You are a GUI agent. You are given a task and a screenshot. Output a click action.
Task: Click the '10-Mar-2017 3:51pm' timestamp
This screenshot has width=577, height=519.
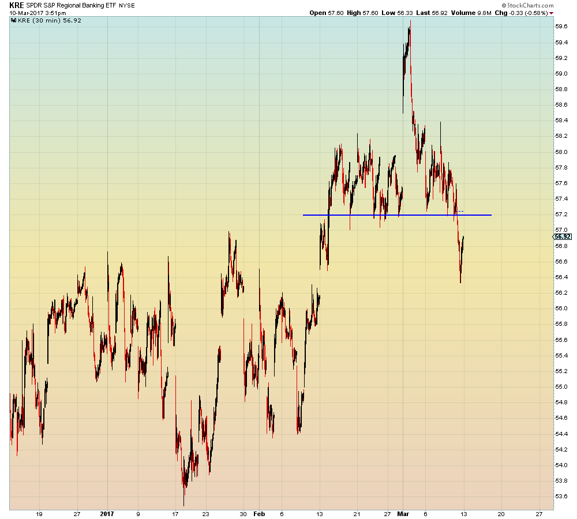pos(38,13)
